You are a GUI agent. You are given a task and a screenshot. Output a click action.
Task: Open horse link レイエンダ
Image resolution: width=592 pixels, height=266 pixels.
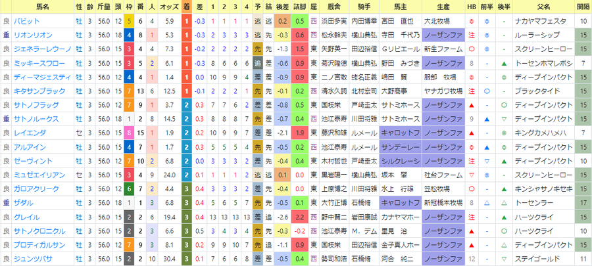click(30, 133)
